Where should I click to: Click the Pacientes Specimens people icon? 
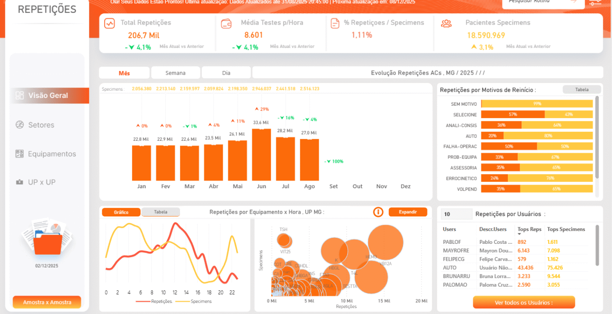pos(446,24)
